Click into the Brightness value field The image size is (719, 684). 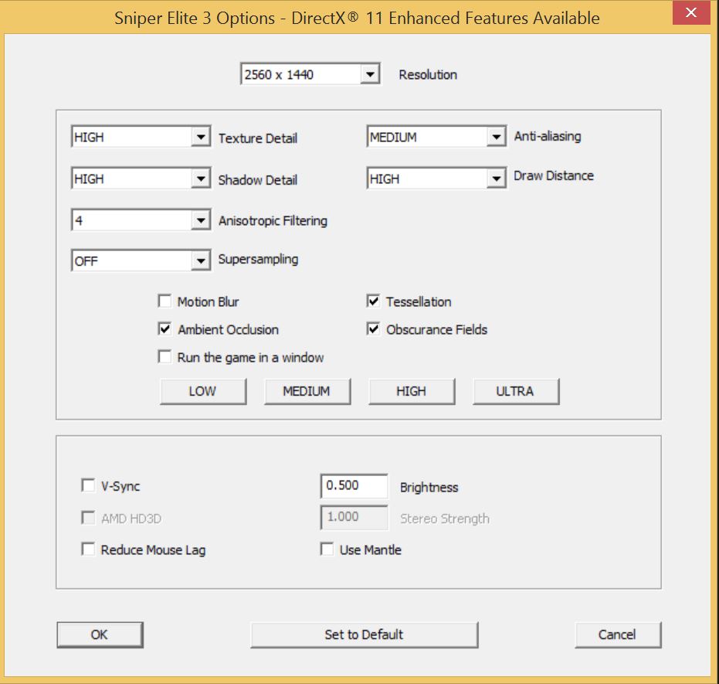pos(354,486)
